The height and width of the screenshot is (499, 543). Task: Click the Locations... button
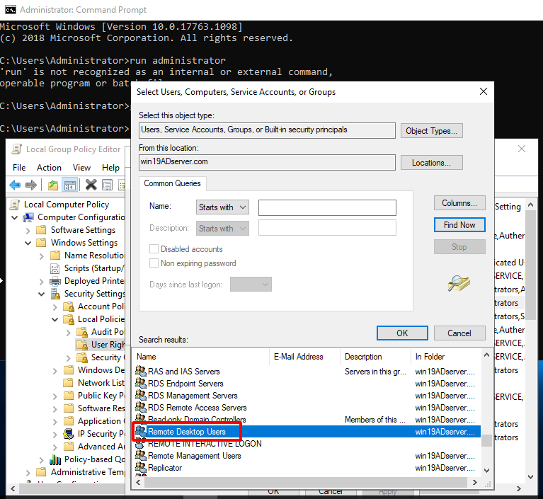[431, 162]
